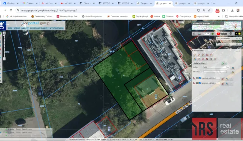Click the Etykieta text input field
This screenshot has height=141, width=243.
[215, 72]
